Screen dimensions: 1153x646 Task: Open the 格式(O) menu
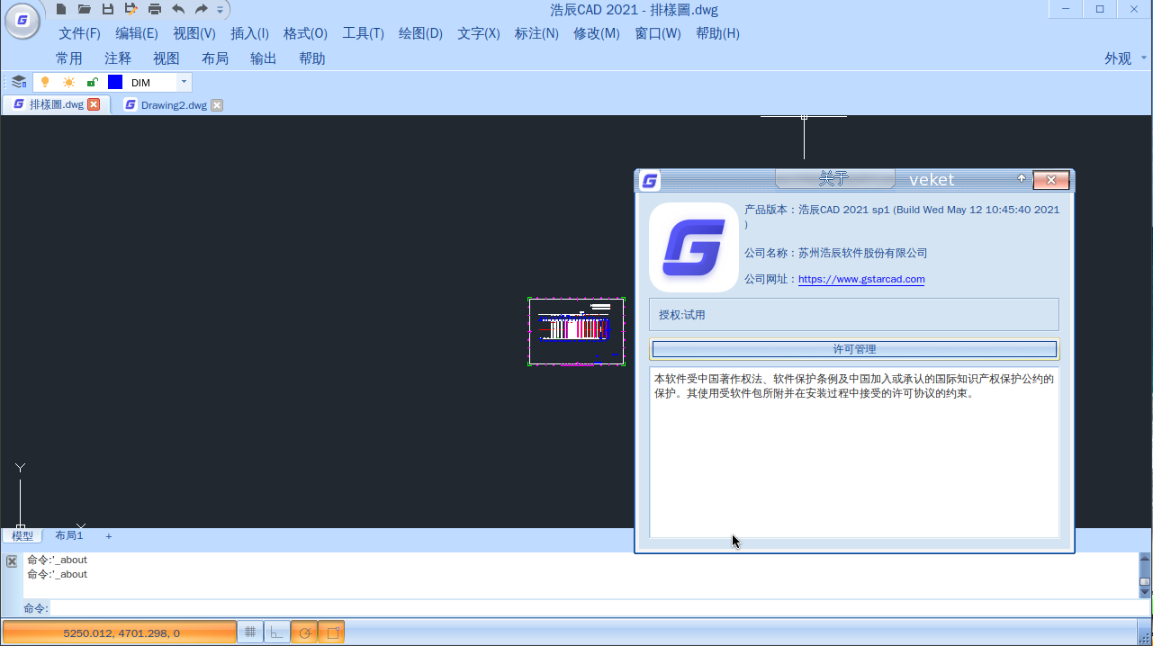(305, 33)
